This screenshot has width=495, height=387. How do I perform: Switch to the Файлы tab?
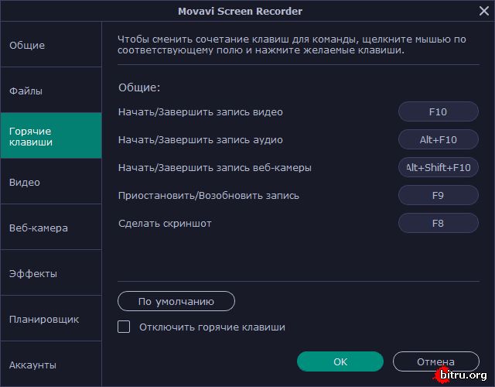pos(51,90)
